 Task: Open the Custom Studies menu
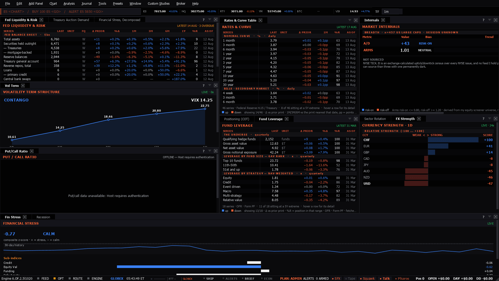[159, 3]
